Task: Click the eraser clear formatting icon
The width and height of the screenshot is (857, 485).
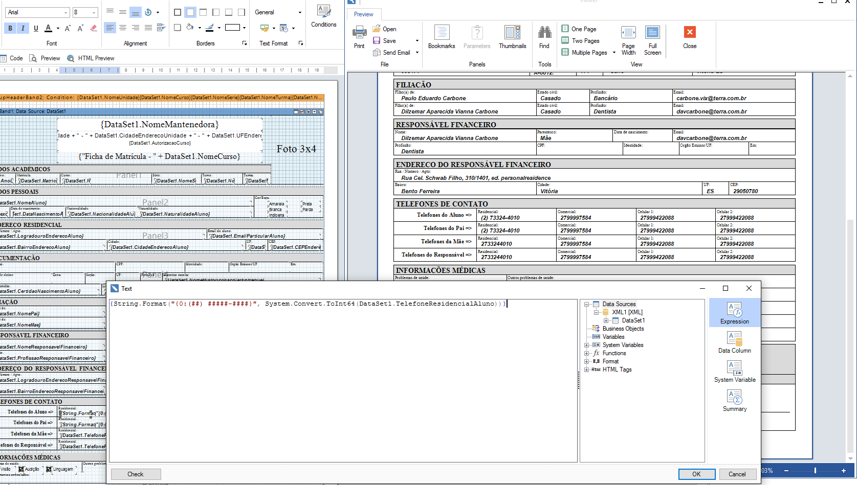Action: point(94,28)
